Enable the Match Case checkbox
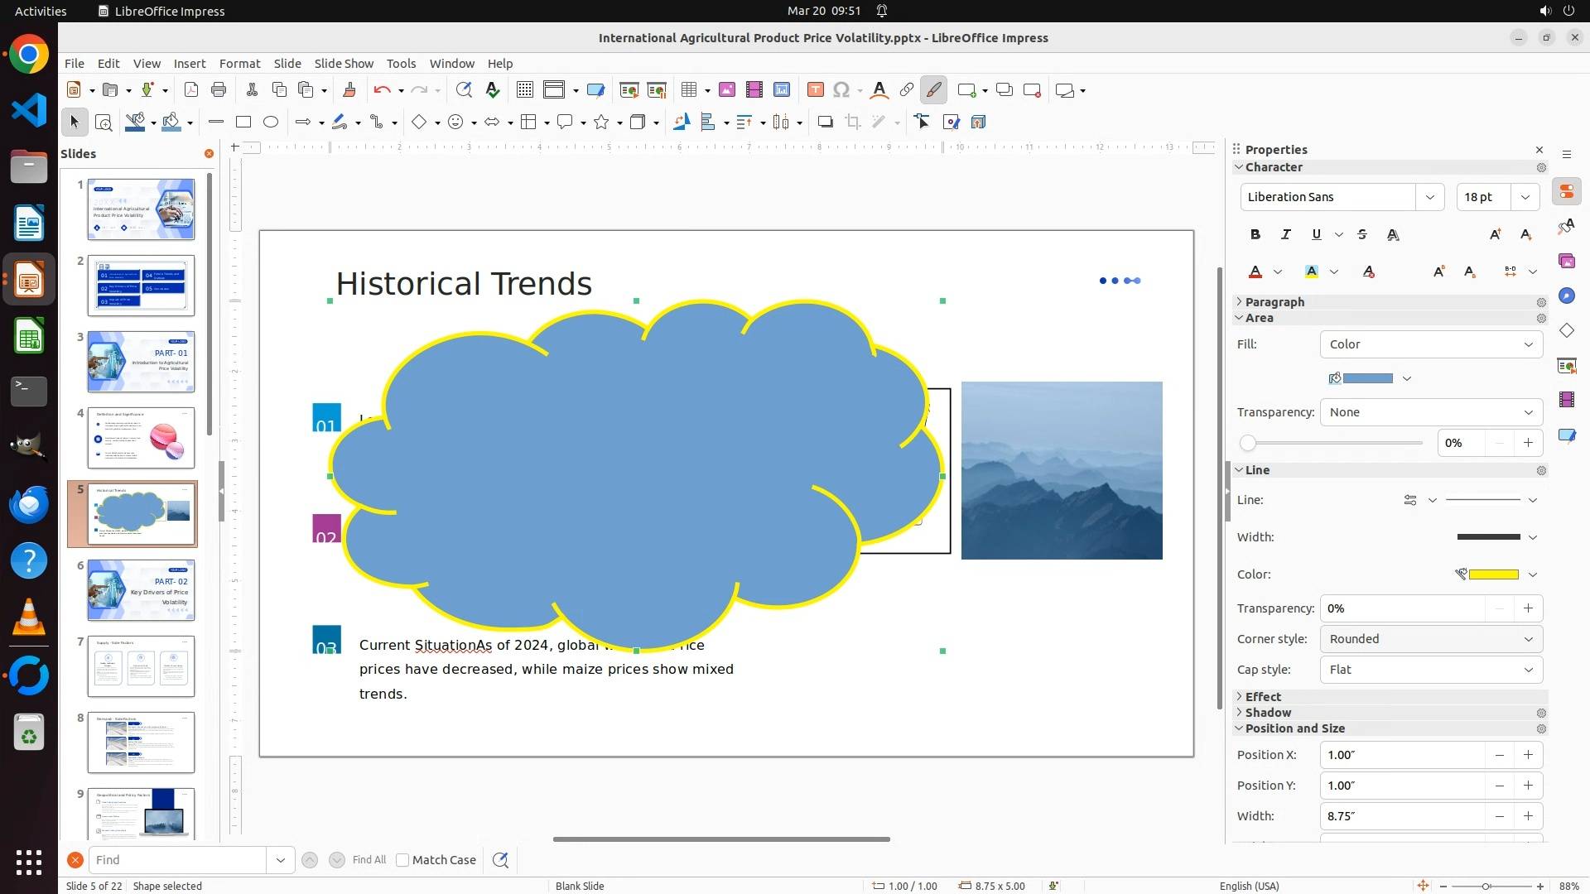1590x894 pixels. 402,860
